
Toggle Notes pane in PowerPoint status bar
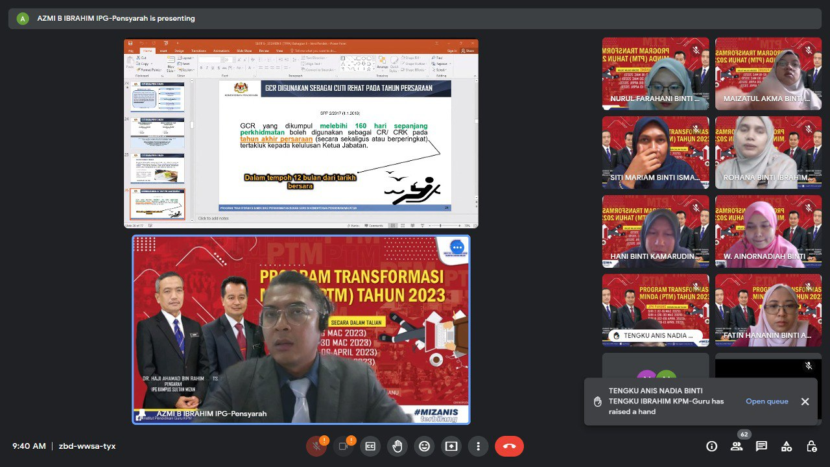(x=353, y=225)
